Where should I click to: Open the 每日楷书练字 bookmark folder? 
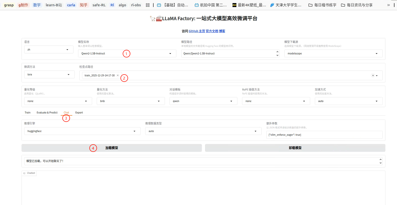tap(322, 5)
